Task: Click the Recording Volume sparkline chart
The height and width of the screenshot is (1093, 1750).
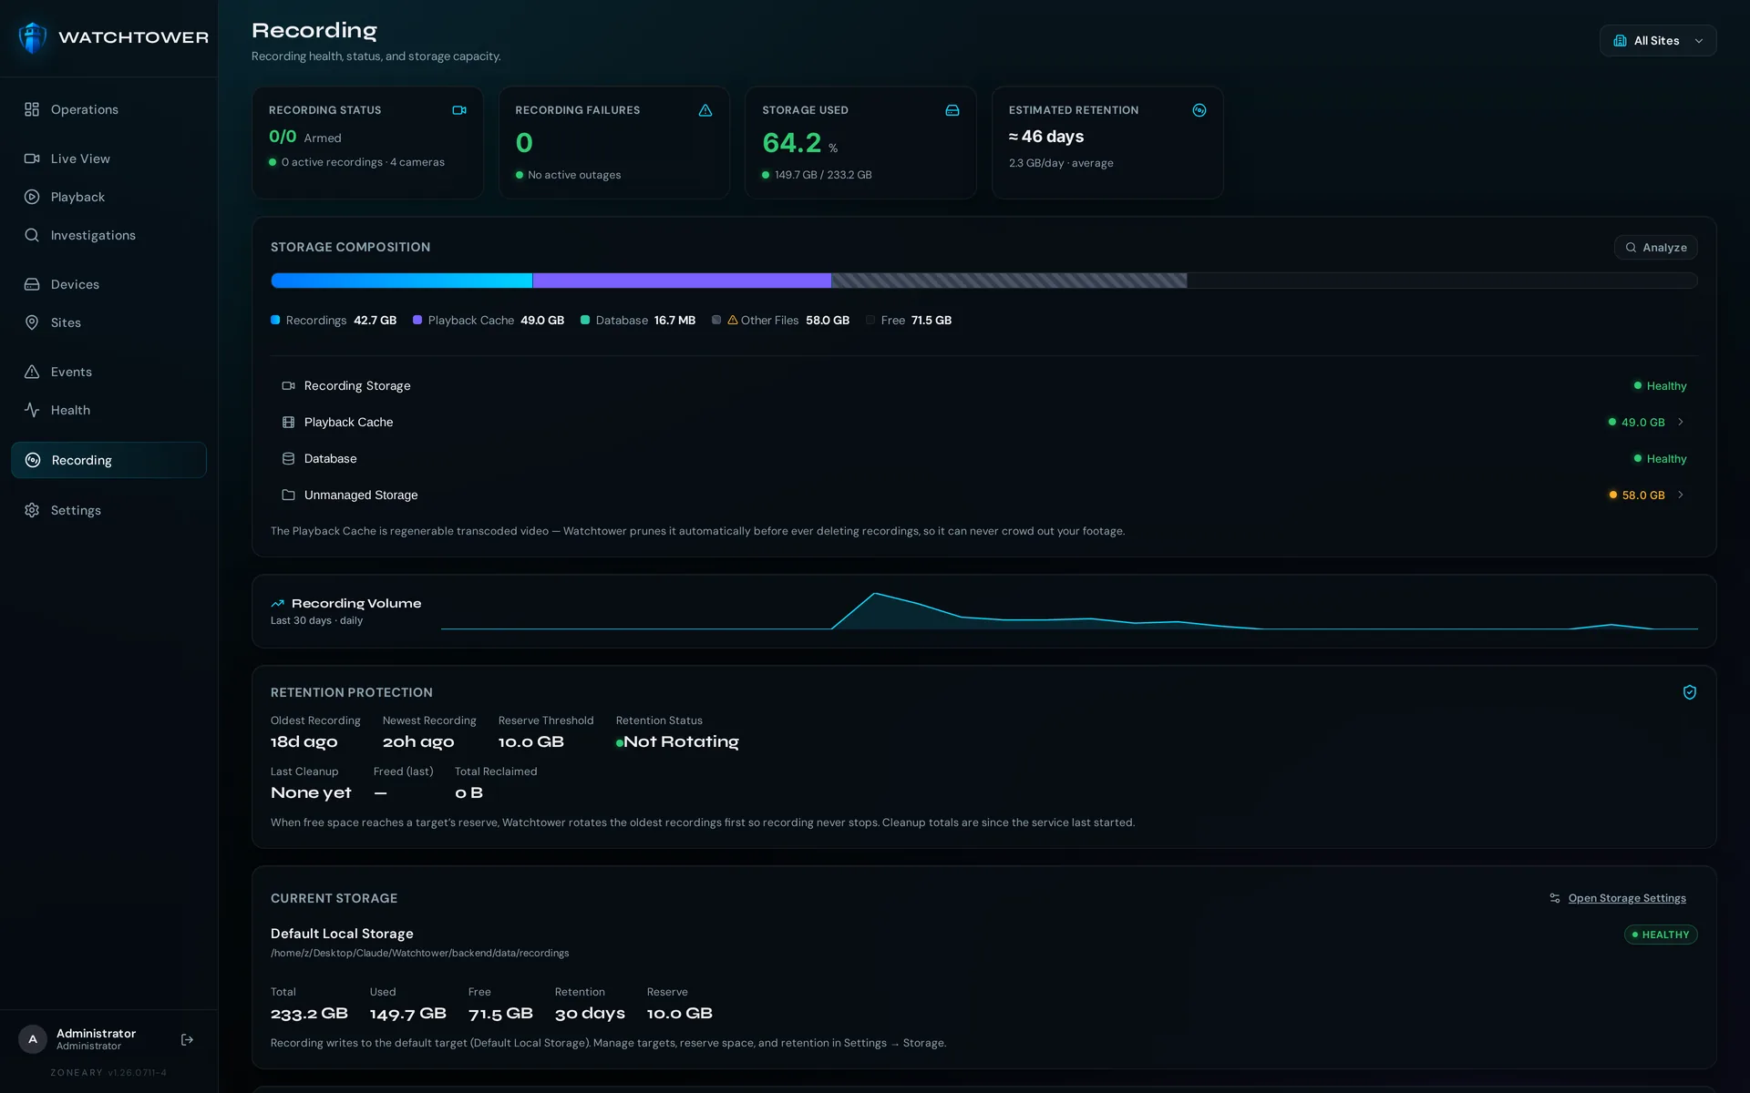Action: coord(1069,611)
